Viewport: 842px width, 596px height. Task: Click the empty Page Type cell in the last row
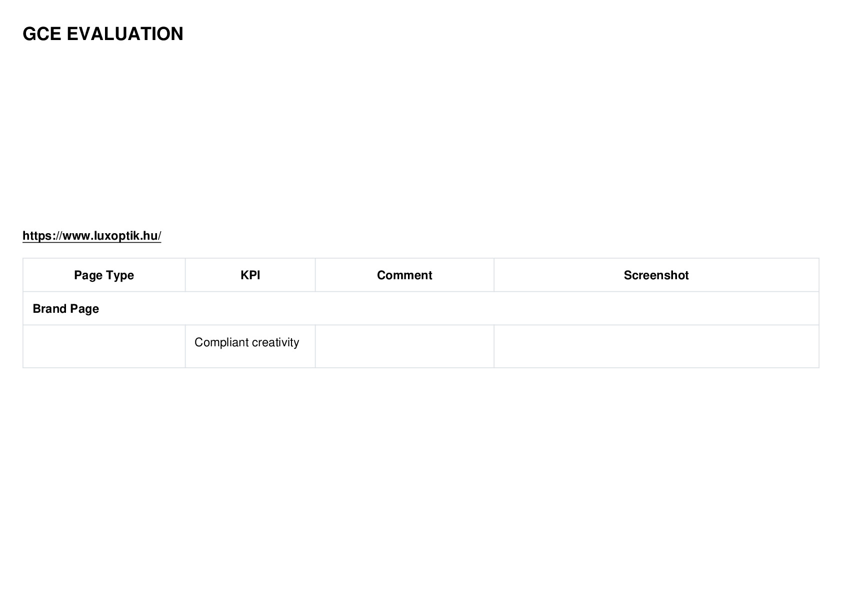104,346
